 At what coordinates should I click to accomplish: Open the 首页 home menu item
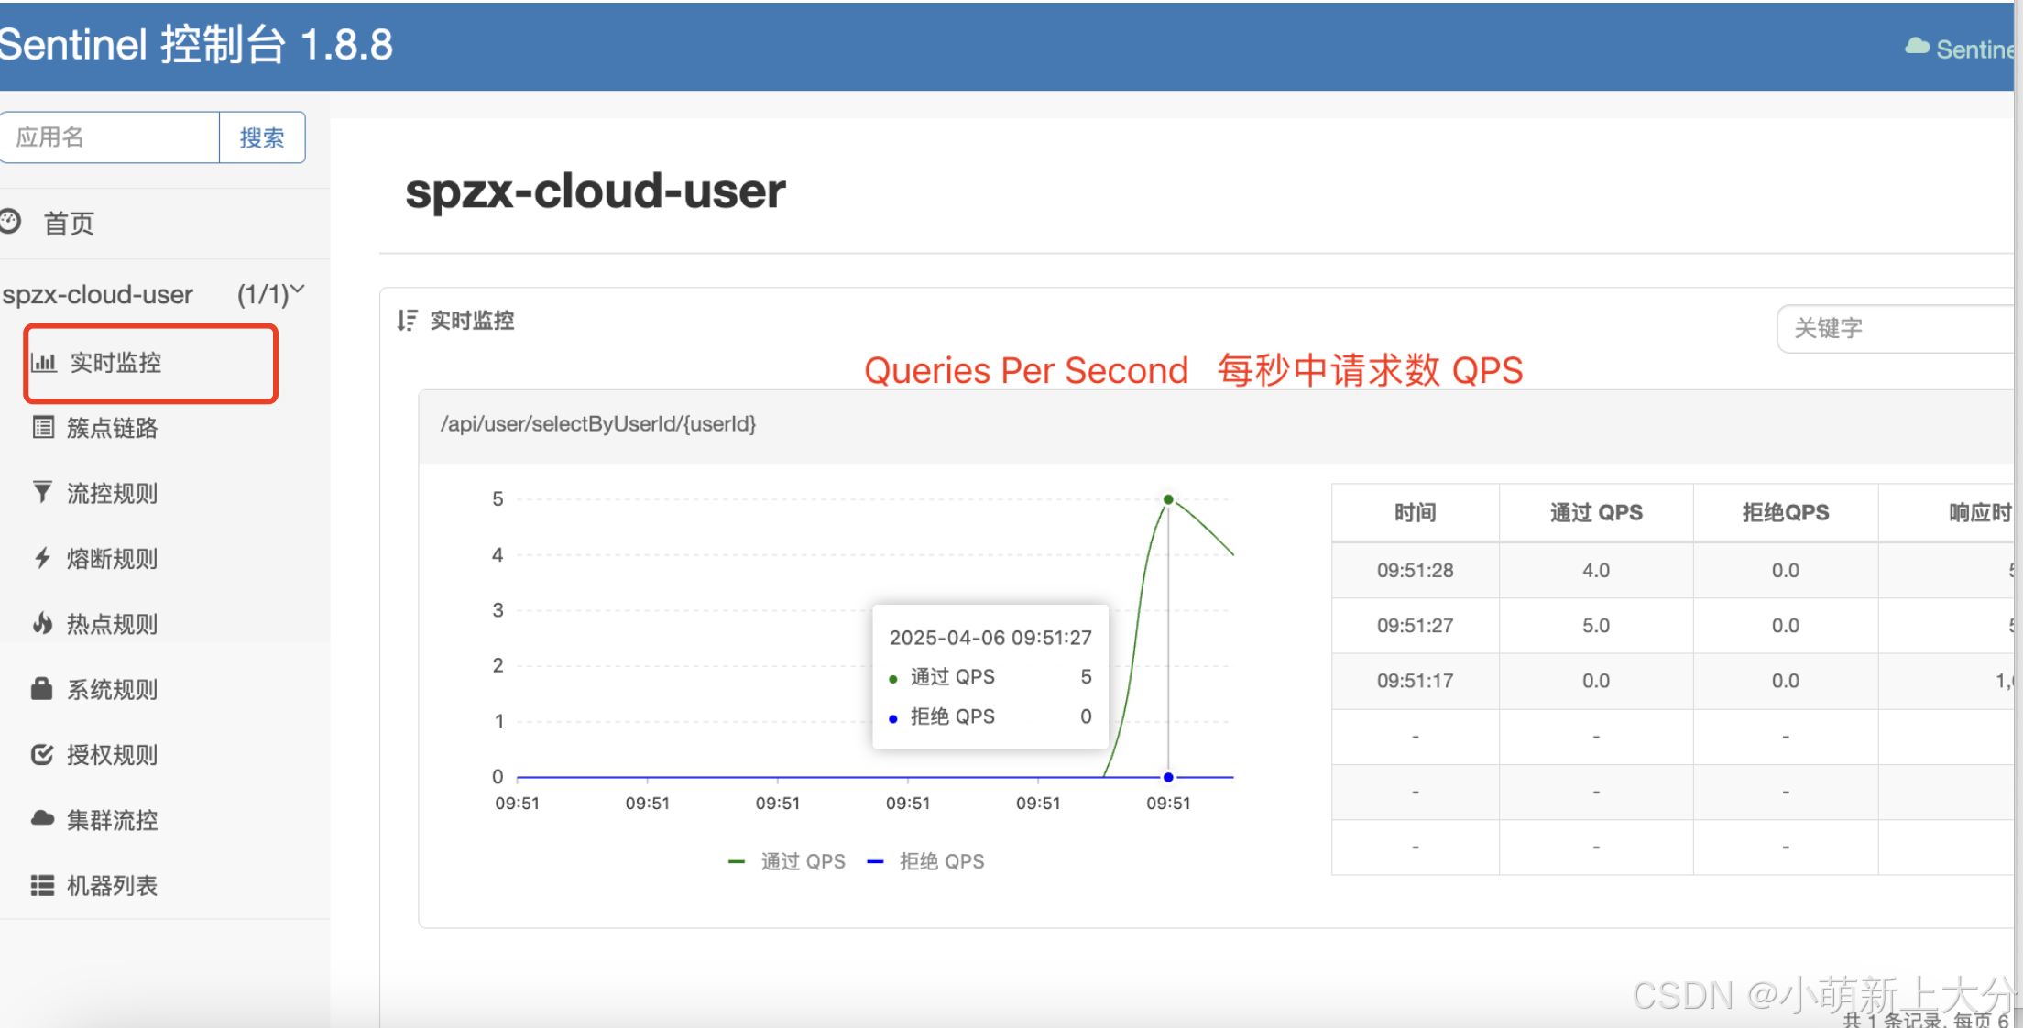click(69, 223)
